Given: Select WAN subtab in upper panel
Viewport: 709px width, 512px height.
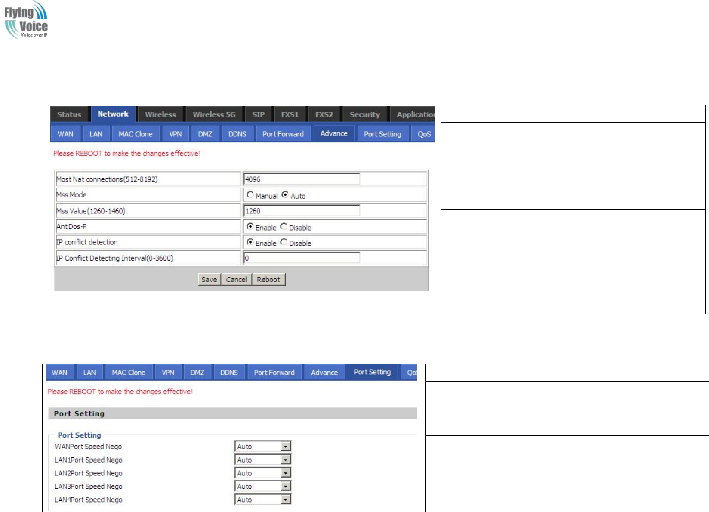Looking at the screenshot, I should coord(65,134).
